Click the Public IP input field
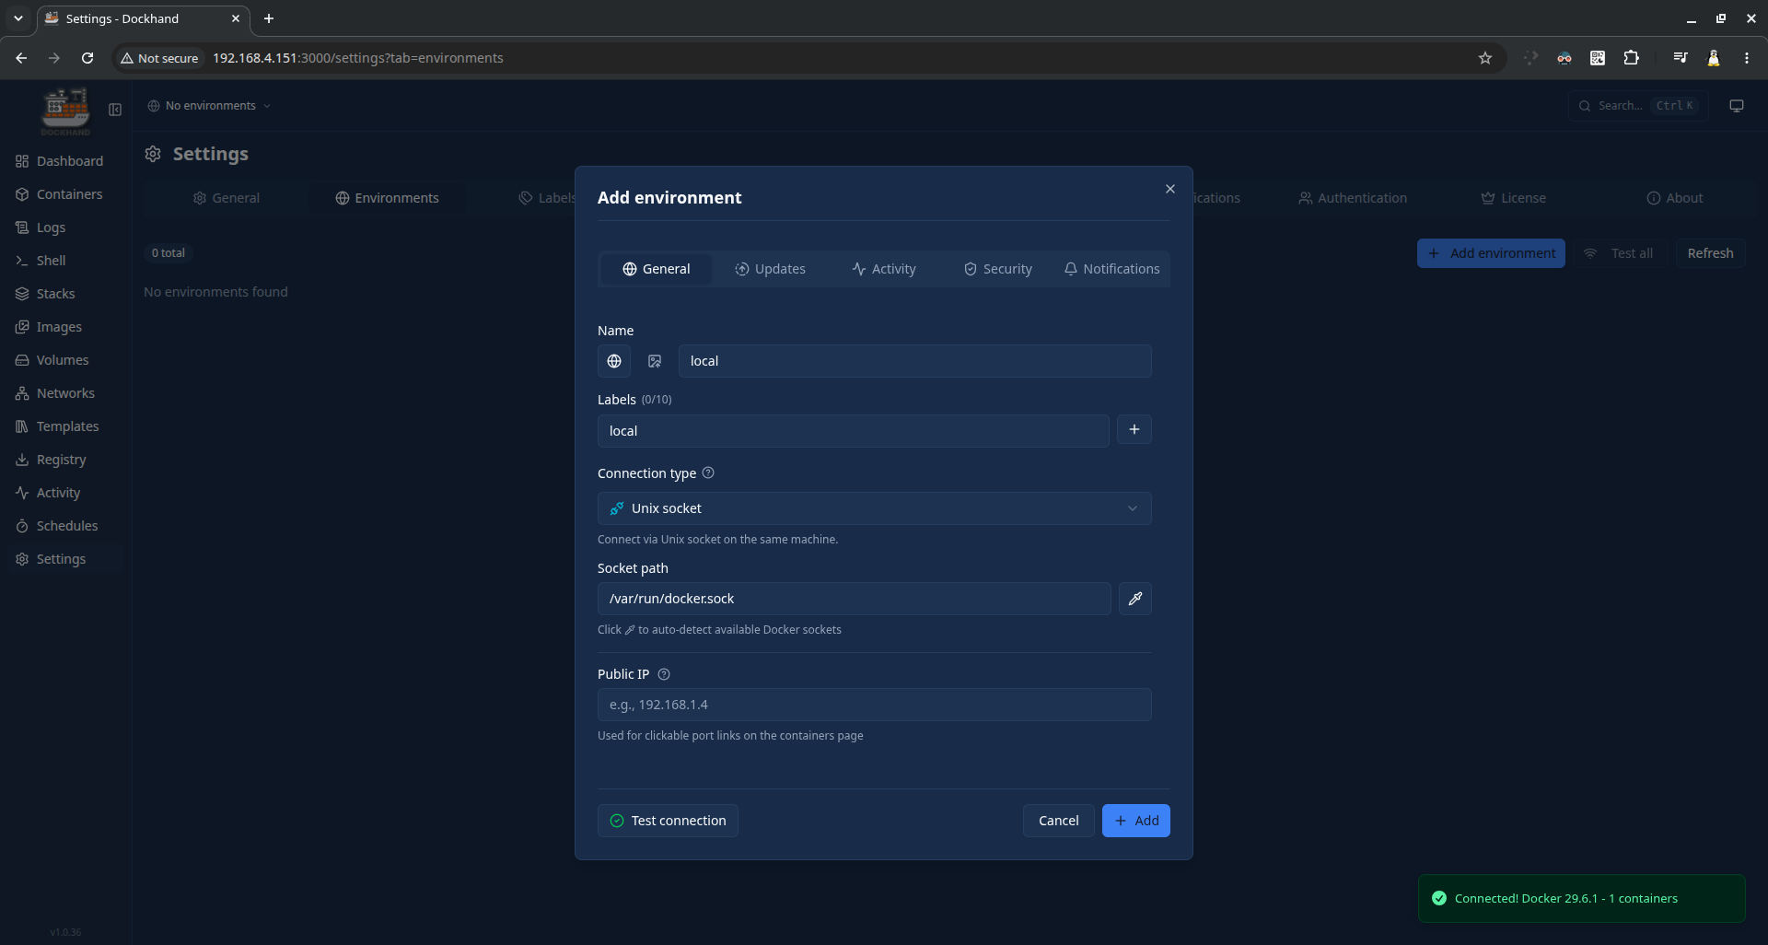 point(874,705)
